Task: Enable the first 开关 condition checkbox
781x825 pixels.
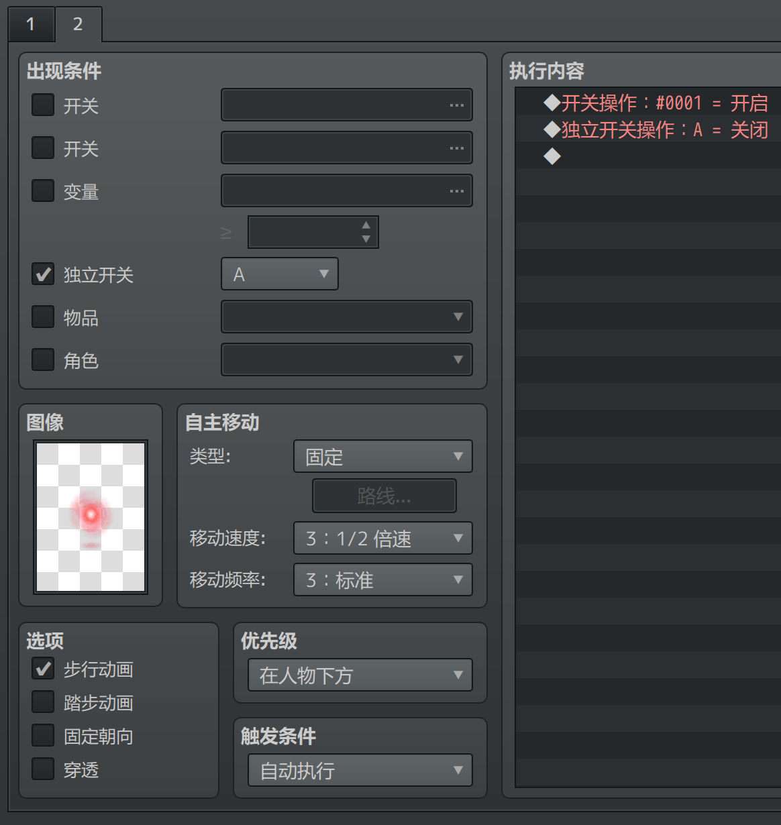Action: pos(43,105)
